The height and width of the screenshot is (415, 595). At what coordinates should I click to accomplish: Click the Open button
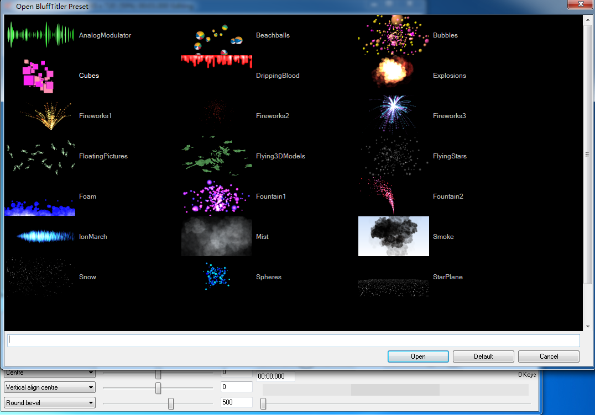(418, 357)
